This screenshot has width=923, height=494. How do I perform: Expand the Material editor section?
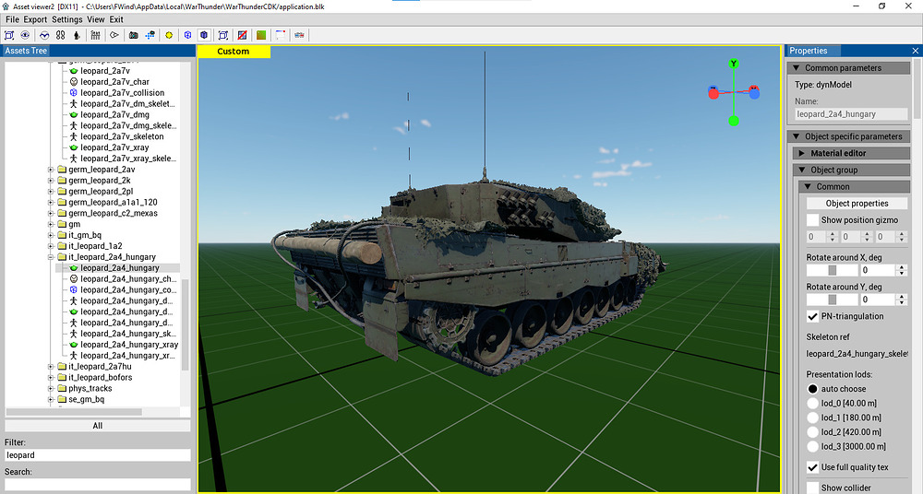point(802,154)
